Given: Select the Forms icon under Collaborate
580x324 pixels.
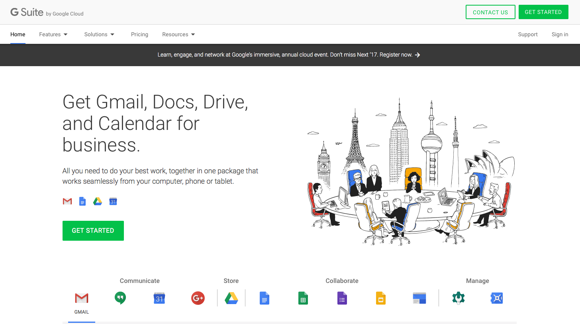Looking at the screenshot, I should (x=342, y=298).
